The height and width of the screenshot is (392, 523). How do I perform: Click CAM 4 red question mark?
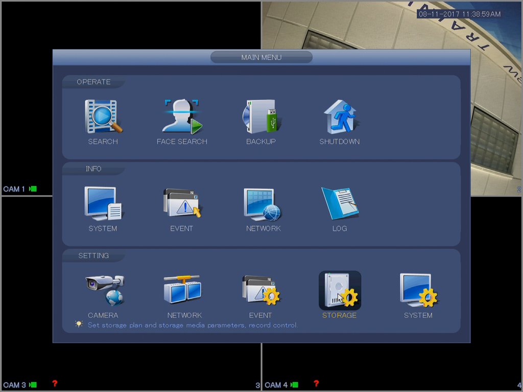coord(316,383)
